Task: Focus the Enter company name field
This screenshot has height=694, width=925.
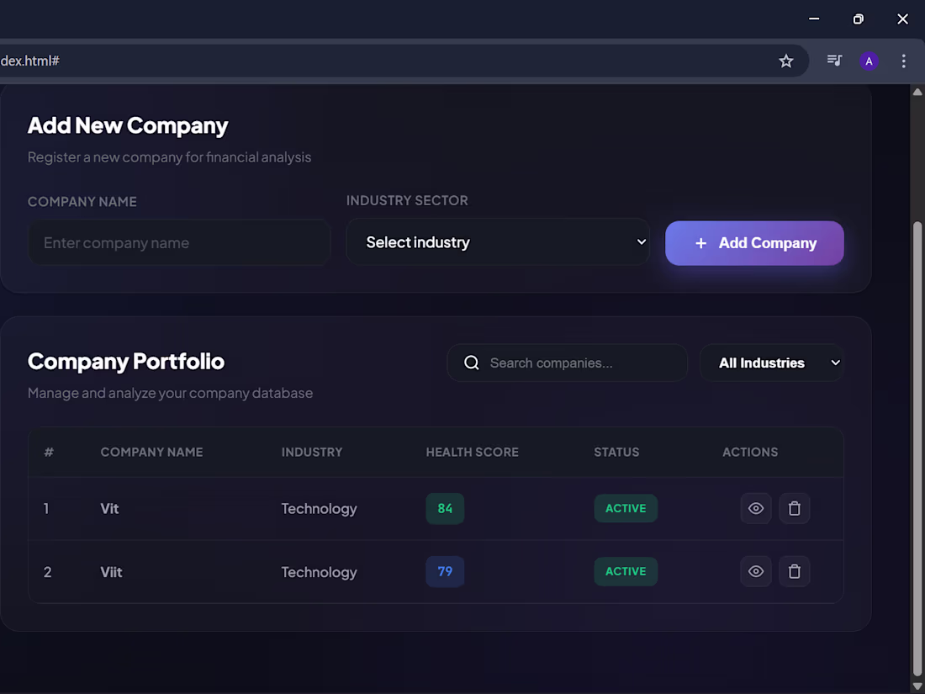Action: tap(179, 243)
